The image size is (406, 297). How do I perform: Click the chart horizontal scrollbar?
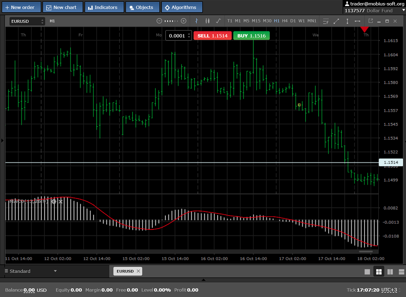(365, 251)
